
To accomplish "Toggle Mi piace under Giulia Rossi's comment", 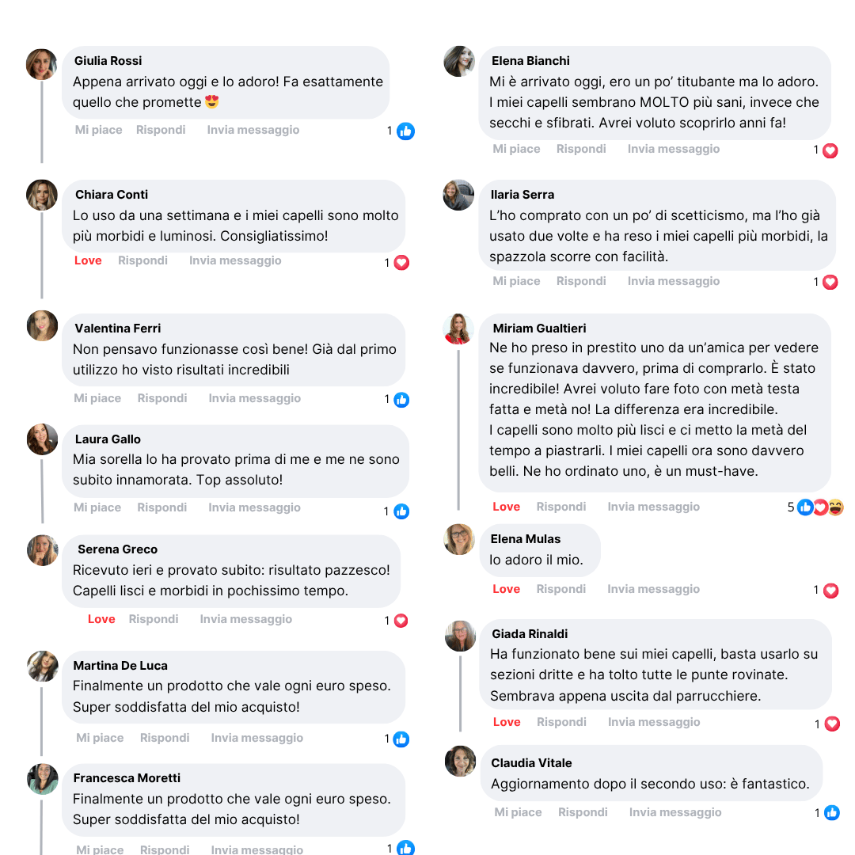I will (x=98, y=130).
